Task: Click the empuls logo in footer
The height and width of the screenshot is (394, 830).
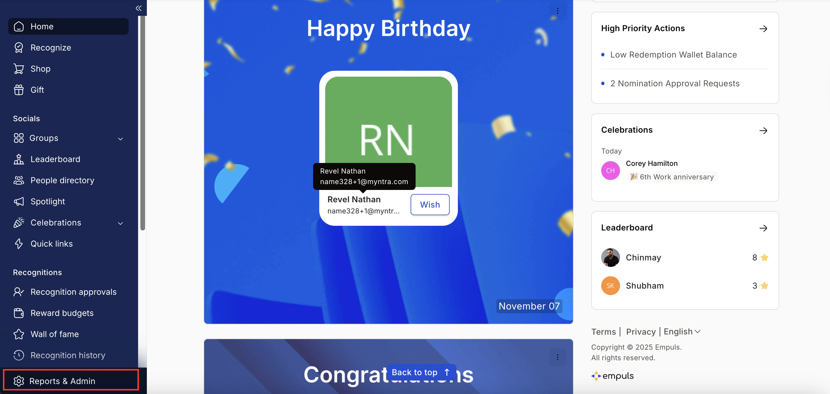Action: click(x=612, y=376)
